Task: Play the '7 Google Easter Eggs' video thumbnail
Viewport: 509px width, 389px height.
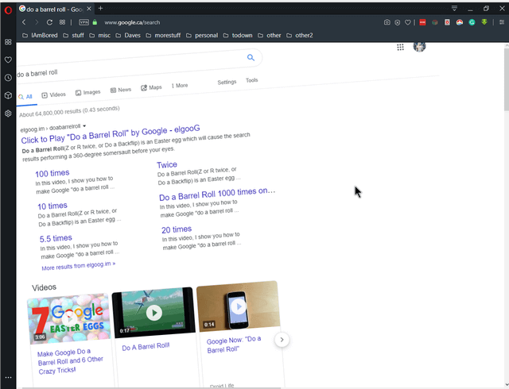Action: click(69, 318)
